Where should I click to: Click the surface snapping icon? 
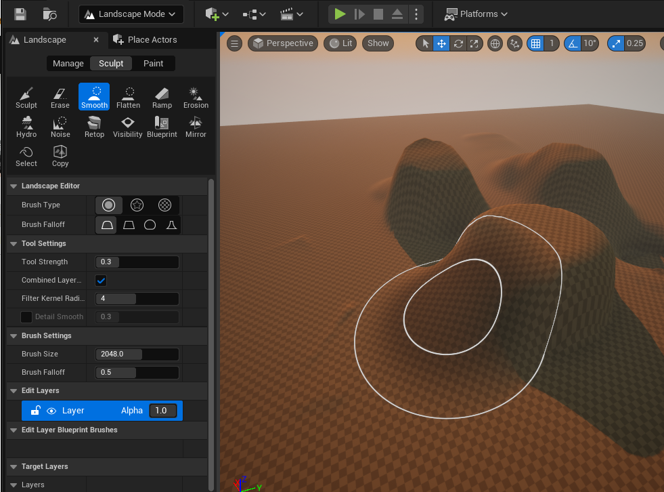(514, 43)
